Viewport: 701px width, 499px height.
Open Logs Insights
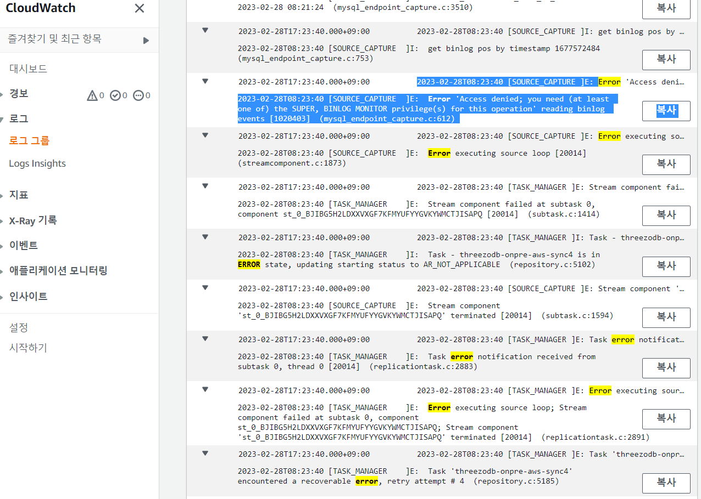click(37, 163)
